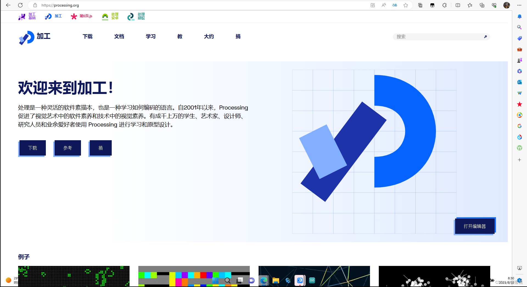Viewport: 527px width, 287px height.
Task: Launch Arduino from the taskbar
Action: (312, 280)
